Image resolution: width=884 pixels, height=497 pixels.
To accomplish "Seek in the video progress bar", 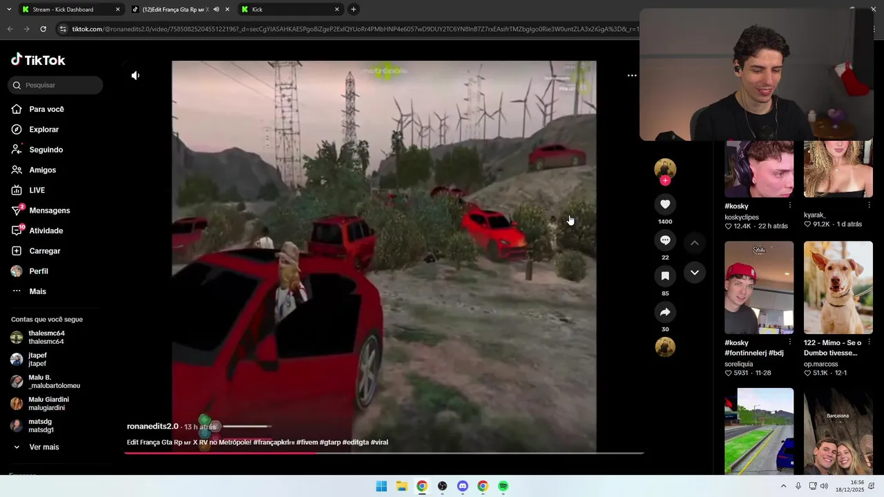I will tap(384, 454).
